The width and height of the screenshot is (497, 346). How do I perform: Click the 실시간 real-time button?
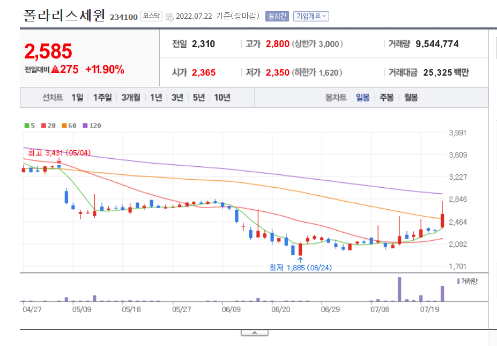(x=277, y=16)
